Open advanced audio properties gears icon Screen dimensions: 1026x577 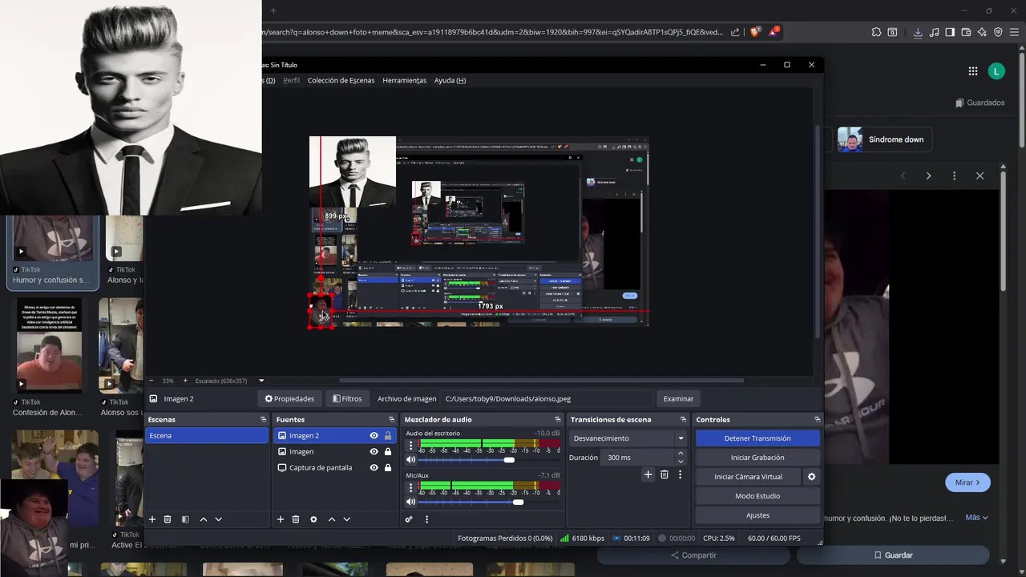(x=409, y=519)
